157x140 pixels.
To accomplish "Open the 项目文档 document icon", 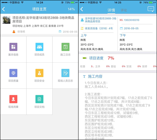I will pyautogui.click(x=39, y=99).
